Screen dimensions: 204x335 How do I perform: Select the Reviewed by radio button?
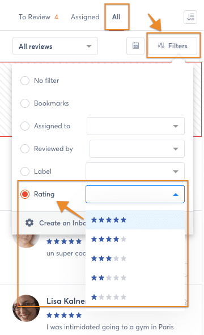pyautogui.click(x=25, y=149)
